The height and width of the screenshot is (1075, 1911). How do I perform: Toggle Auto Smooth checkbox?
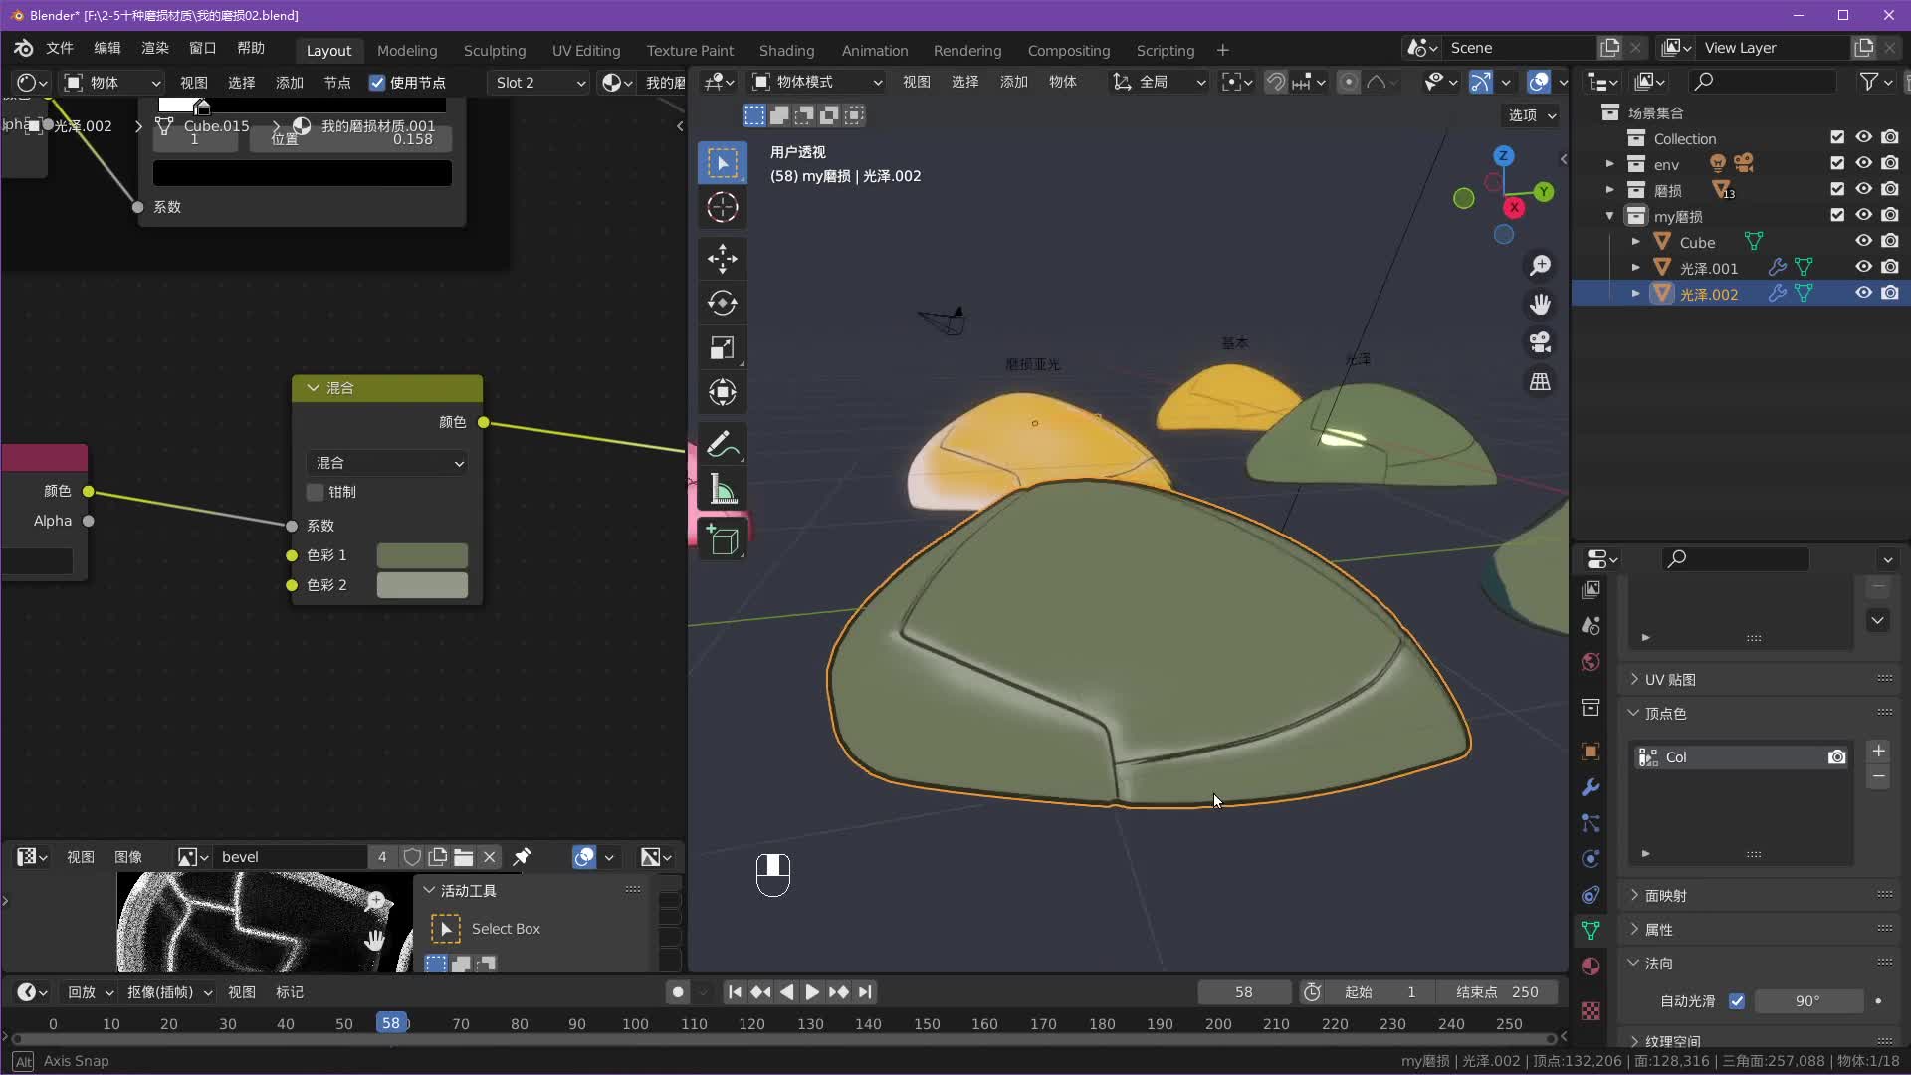(1737, 1001)
